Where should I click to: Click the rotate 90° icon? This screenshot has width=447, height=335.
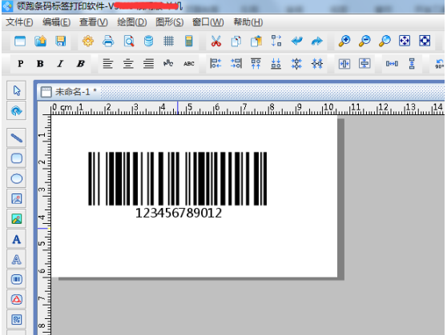click(x=440, y=63)
